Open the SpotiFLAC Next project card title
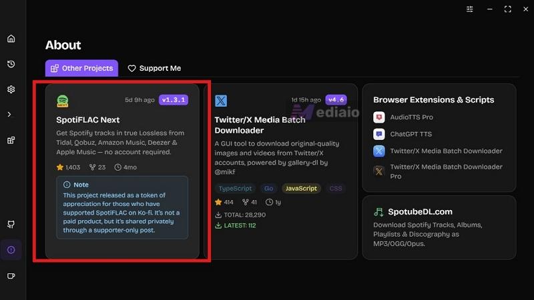 (x=88, y=120)
